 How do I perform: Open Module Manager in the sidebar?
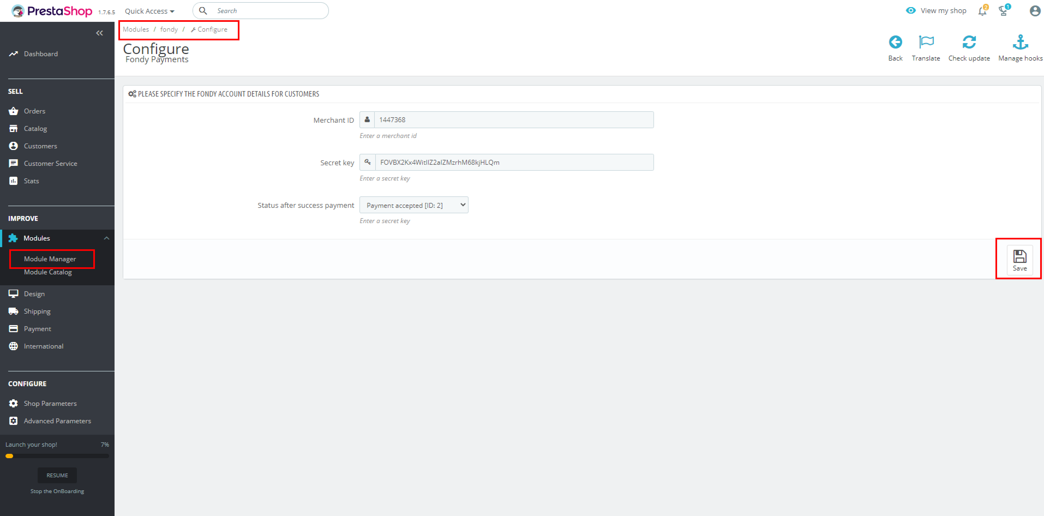coord(50,259)
